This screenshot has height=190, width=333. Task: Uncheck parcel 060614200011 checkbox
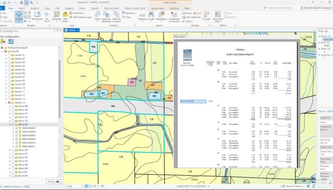[17, 146]
